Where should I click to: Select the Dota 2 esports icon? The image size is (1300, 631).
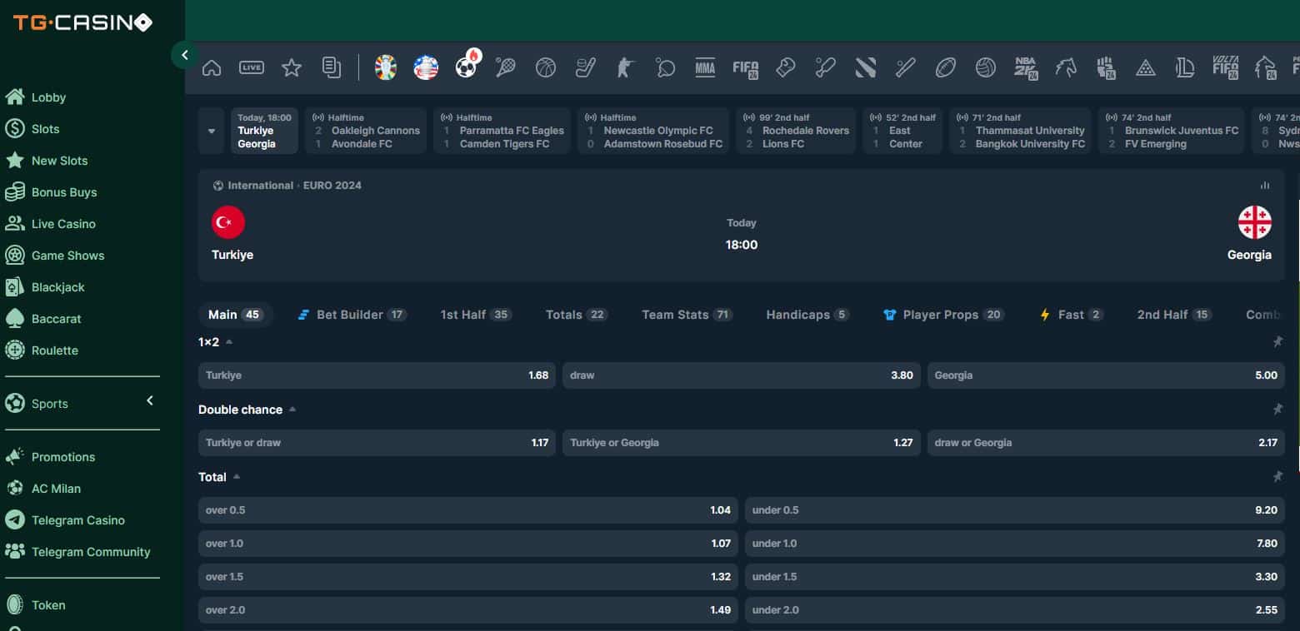(866, 67)
